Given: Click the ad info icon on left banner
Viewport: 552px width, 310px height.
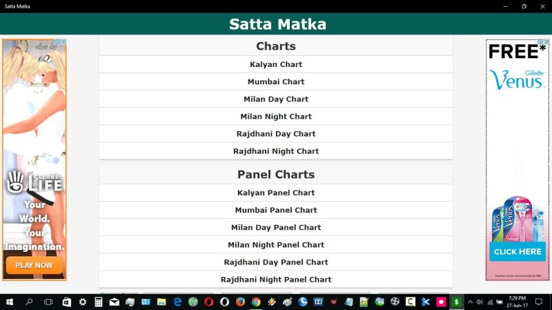Looking at the screenshot, I should tap(57, 42).
